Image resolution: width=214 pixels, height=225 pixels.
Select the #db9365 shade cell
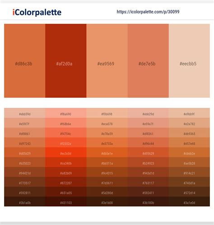click(x=189, y=133)
